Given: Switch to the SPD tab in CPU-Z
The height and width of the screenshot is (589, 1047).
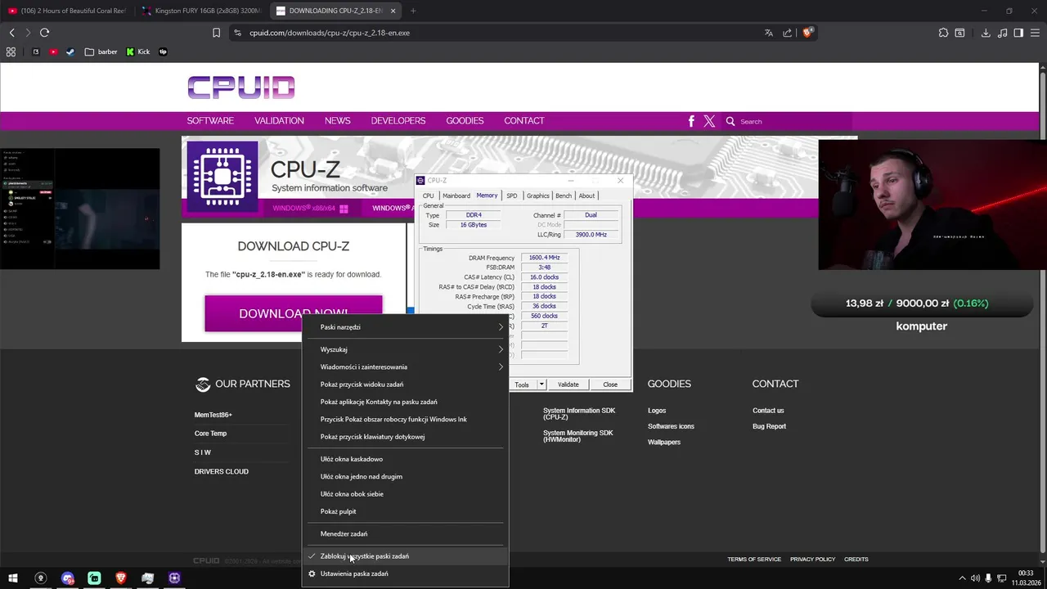Looking at the screenshot, I should click(511, 196).
